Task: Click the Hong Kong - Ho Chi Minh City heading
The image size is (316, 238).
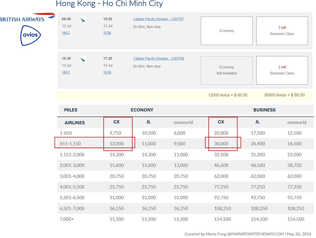Action: pos(109,4)
